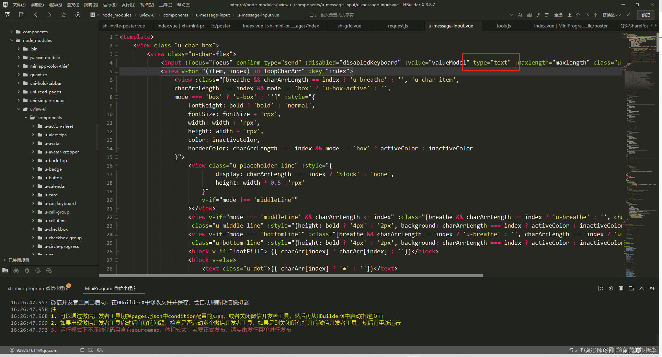Click the project manager icon below sidebar
Viewport: 662px width, 357px height.
[x=5, y=270]
